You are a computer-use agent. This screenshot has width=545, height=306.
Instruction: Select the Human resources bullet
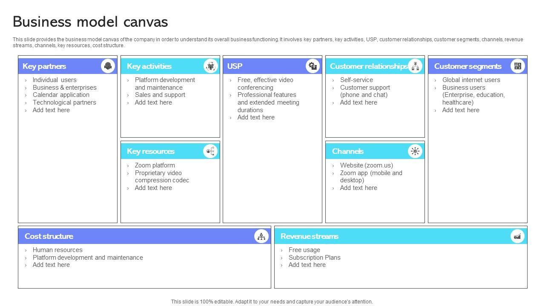click(x=57, y=250)
